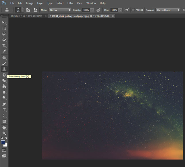Pick the Crop tool
Viewport: 185px width, 167px height.
click(4, 46)
